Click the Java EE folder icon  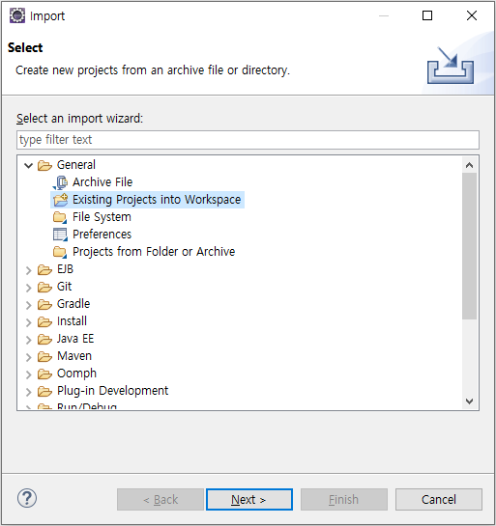[x=44, y=339]
